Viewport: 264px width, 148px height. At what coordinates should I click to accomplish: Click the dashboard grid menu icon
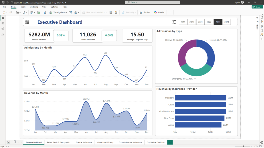pos(27,22)
